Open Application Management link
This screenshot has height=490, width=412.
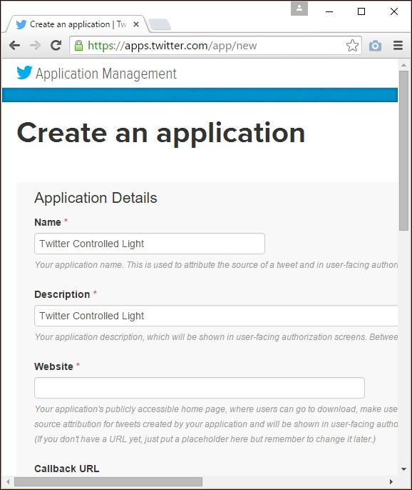coord(106,74)
